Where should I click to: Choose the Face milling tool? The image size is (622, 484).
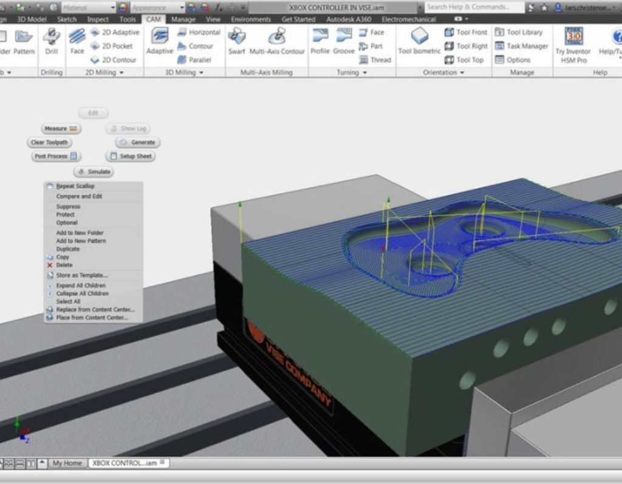tap(77, 41)
